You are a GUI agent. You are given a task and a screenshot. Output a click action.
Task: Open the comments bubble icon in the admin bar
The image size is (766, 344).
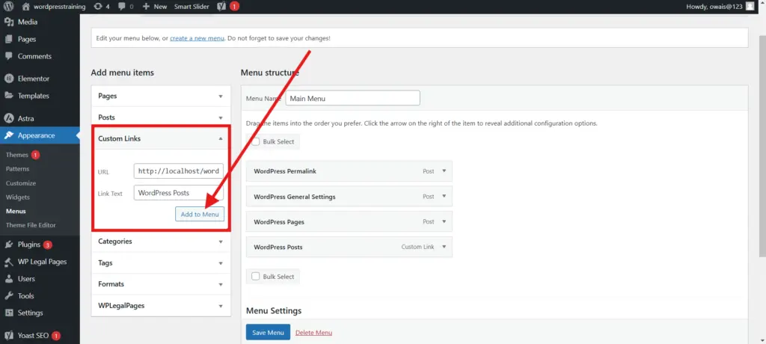click(121, 6)
